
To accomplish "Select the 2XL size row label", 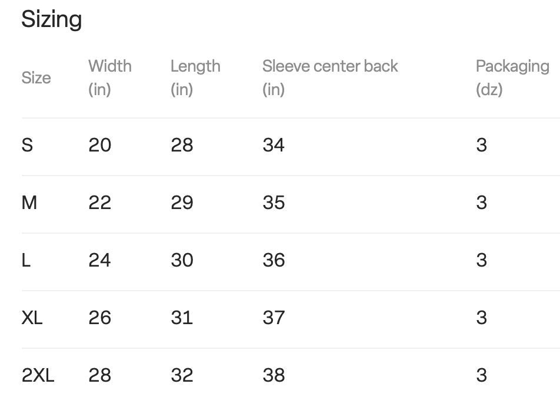I will pyautogui.click(x=38, y=375).
